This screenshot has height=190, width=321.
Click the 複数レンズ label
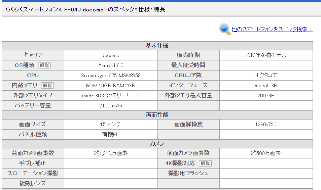(33, 183)
